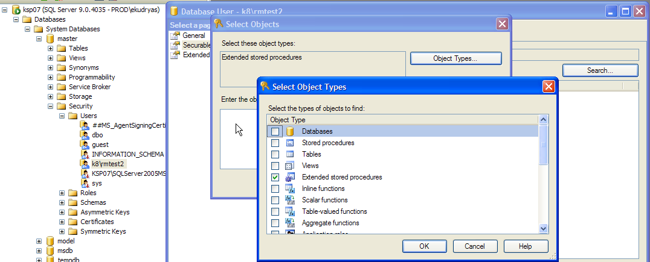Image resolution: width=650 pixels, height=262 pixels.
Task: Click the object names text box in Select Objects
Action: pyautogui.click(x=239, y=139)
